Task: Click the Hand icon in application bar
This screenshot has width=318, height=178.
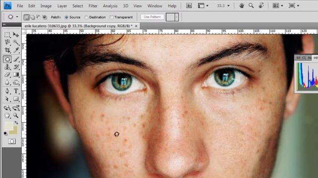Action: click(241, 5)
